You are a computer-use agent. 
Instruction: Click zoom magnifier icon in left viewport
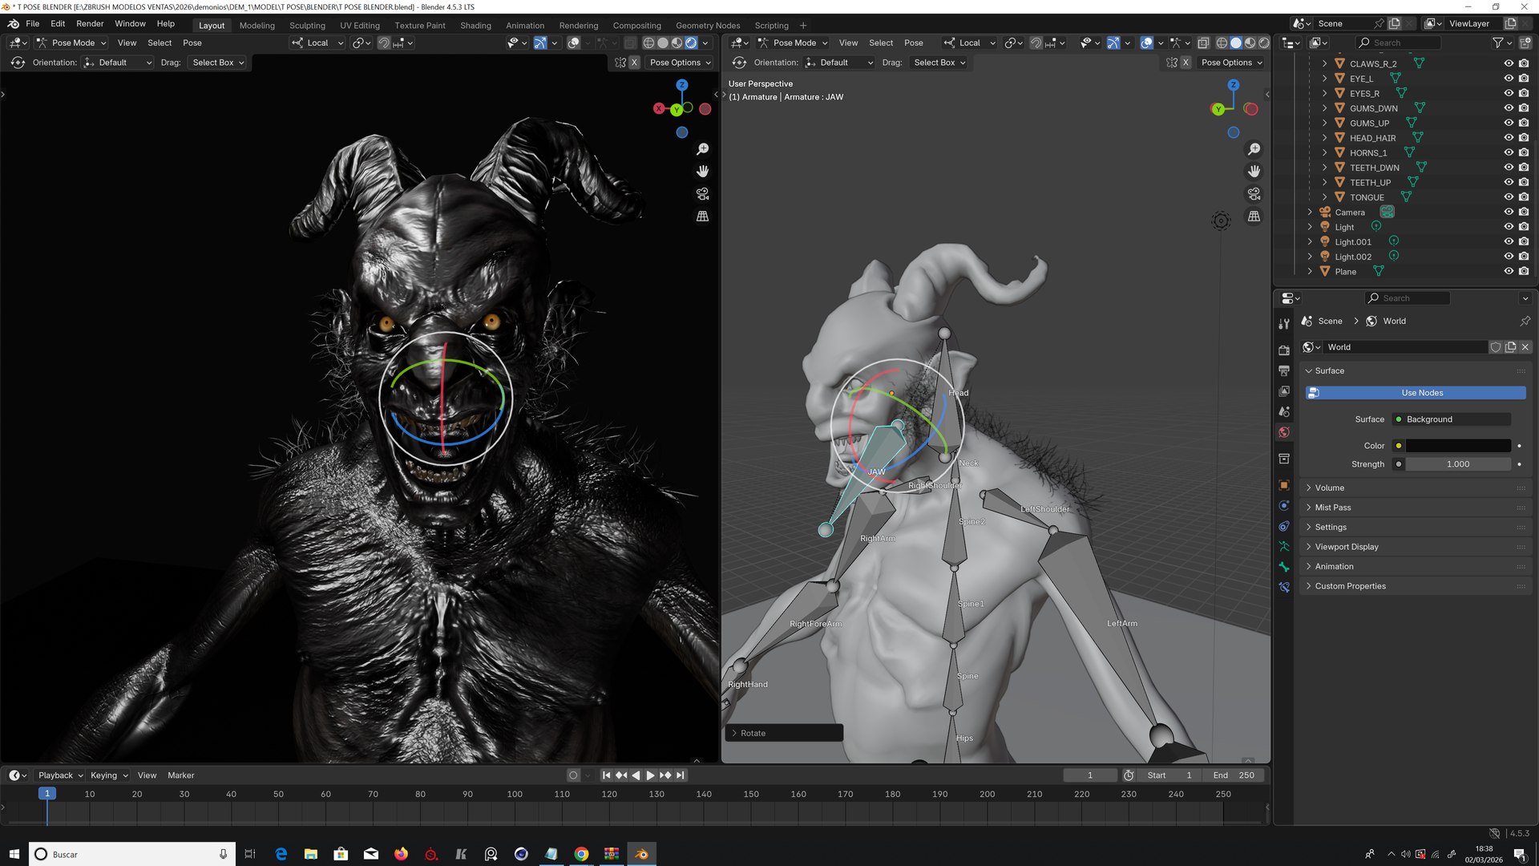[x=703, y=149]
